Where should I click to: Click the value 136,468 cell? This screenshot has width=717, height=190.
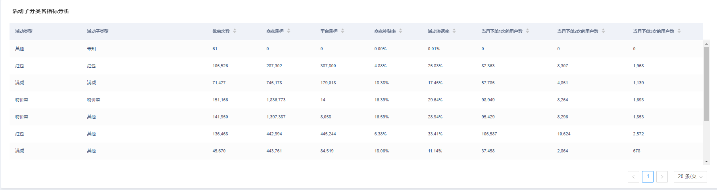click(220, 134)
